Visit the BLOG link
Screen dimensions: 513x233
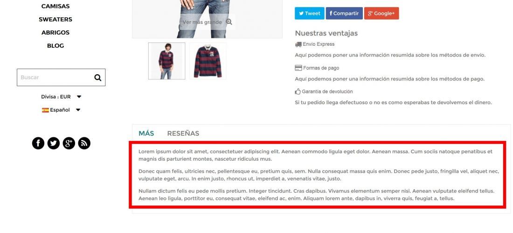coord(55,46)
